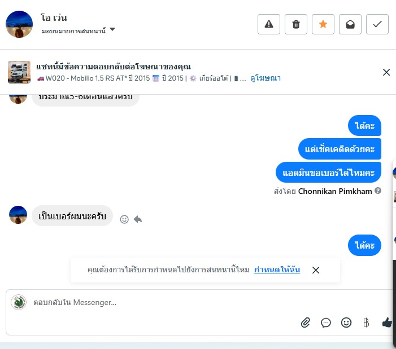Open saved replies speech bubble icon
The height and width of the screenshot is (349, 396).
[x=326, y=323]
